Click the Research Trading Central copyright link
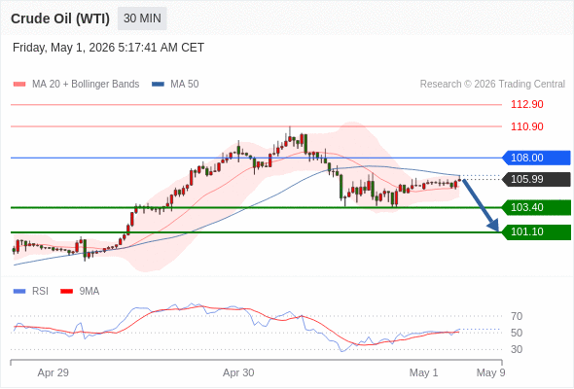 492,85
